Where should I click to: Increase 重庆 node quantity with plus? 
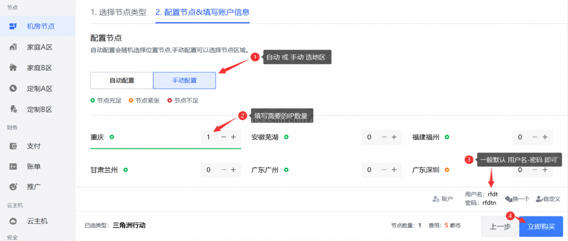233,137
